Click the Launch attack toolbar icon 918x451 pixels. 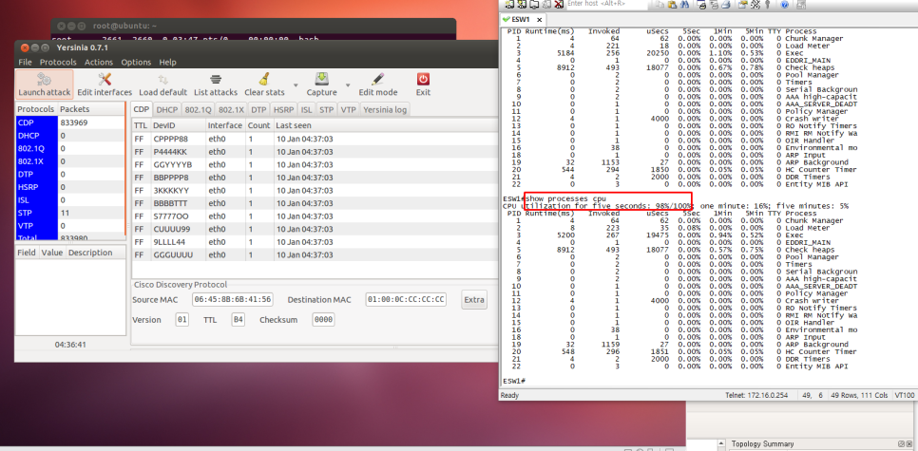point(44,85)
